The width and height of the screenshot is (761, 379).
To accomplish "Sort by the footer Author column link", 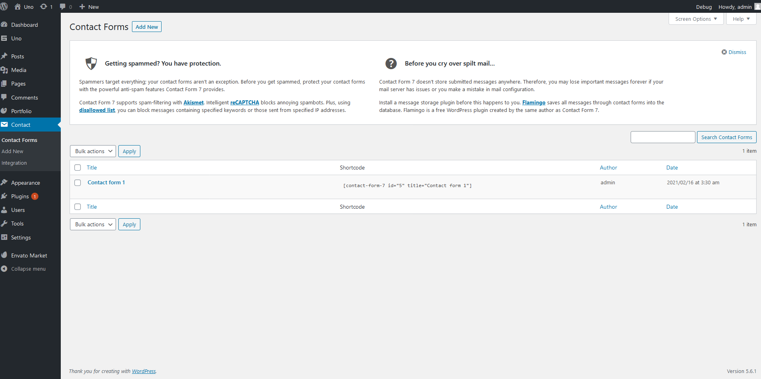I will pyautogui.click(x=609, y=207).
